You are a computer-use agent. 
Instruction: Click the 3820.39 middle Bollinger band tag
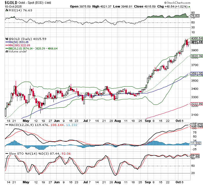pyautogui.click(x=196, y=56)
